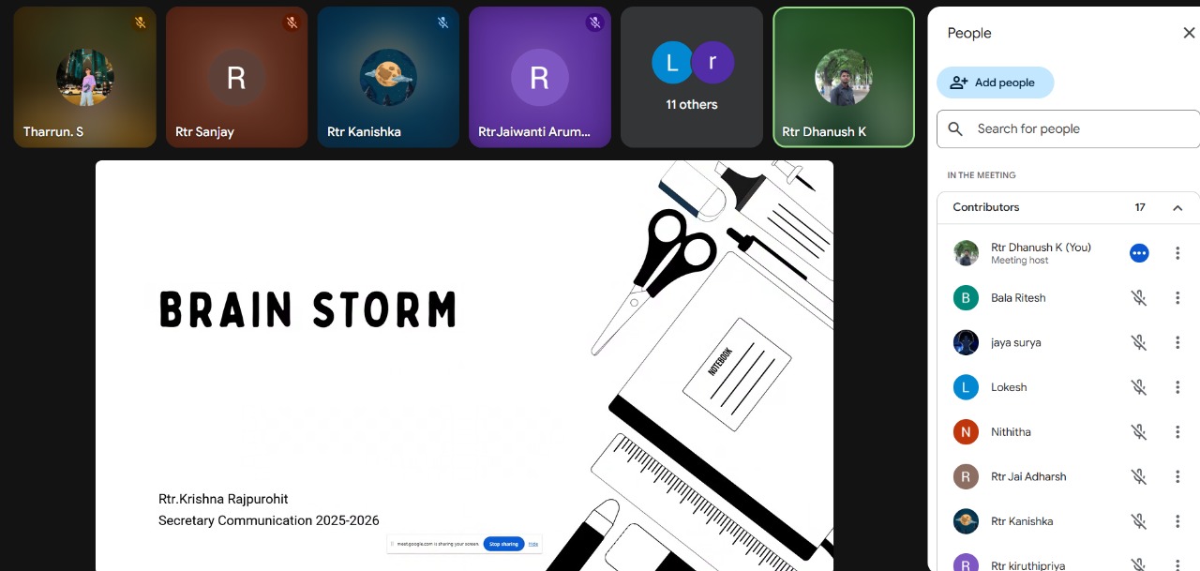Viewport: 1200px width, 571px height.
Task: Open more options for Rtr Kanishka in list
Action: tap(1177, 521)
